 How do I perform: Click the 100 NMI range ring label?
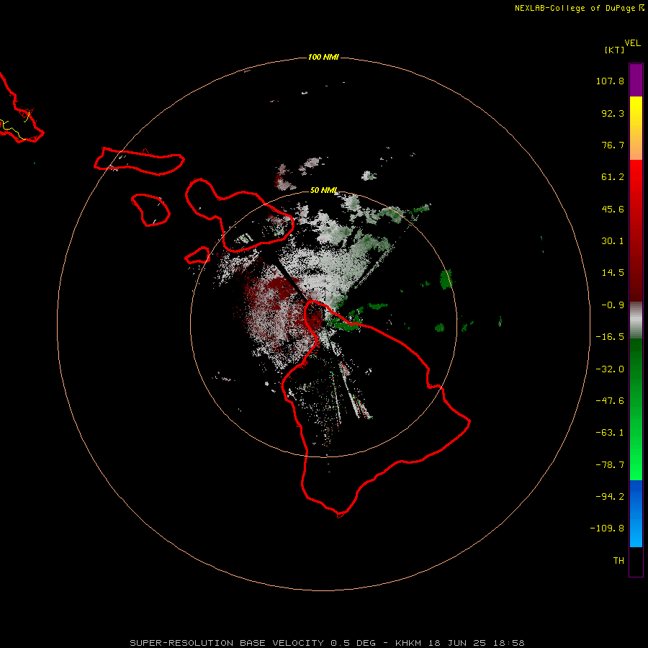[323, 57]
